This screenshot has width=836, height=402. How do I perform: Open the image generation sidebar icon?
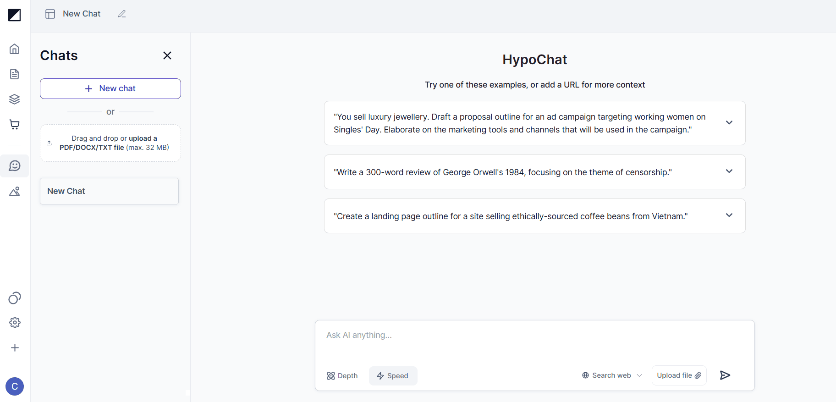(15, 191)
